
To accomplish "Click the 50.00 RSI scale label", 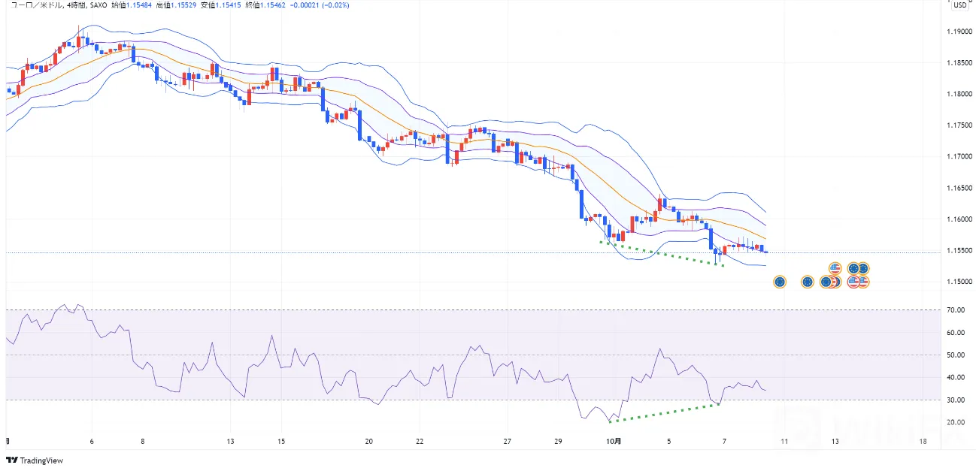I will (x=956, y=355).
